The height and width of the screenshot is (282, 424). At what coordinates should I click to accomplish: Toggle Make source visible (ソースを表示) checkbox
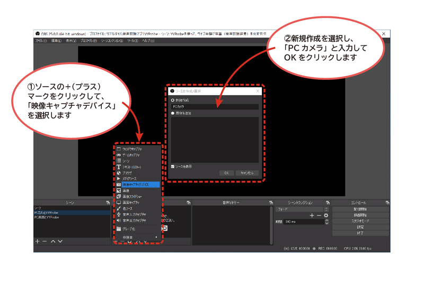[x=173, y=167]
